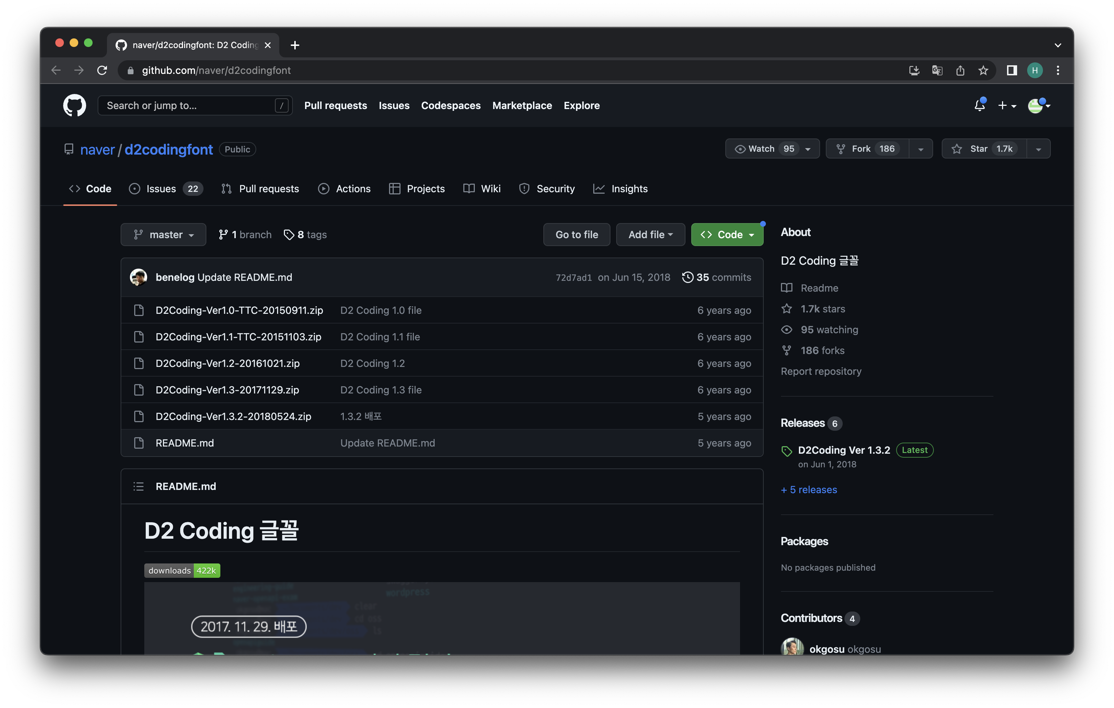Fork the repository
Viewport: 1114px width, 708px height.
[x=867, y=148]
